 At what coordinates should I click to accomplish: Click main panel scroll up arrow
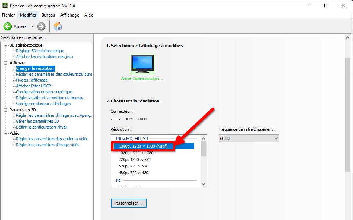click(347, 37)
